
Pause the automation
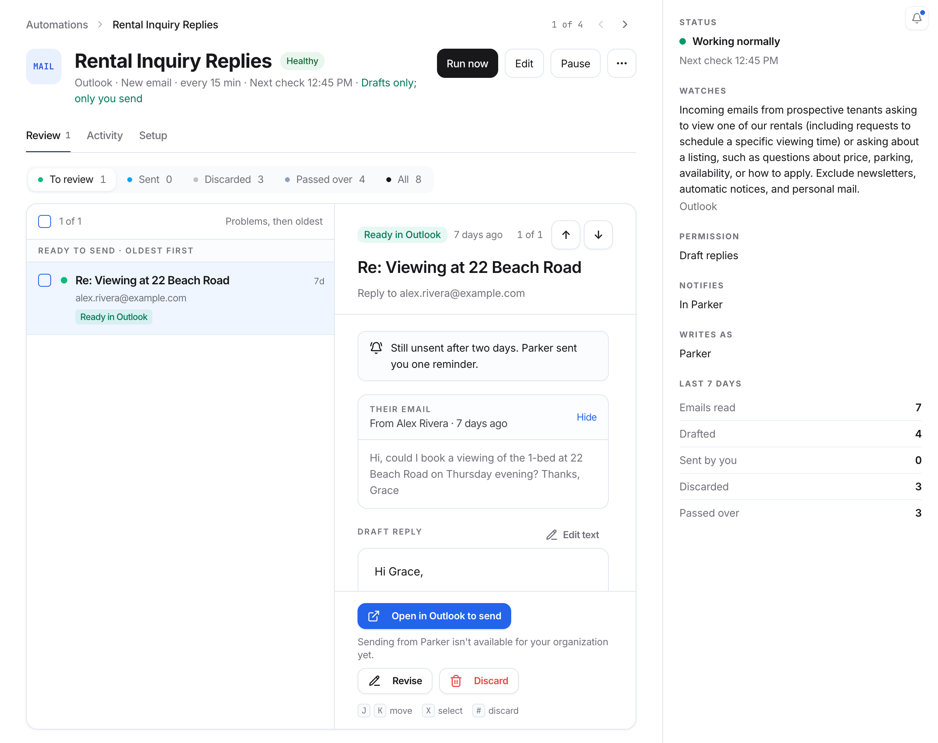(575, 64)
